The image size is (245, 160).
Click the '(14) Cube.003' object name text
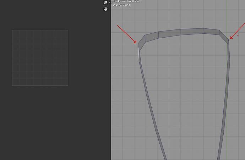point(121,5)
